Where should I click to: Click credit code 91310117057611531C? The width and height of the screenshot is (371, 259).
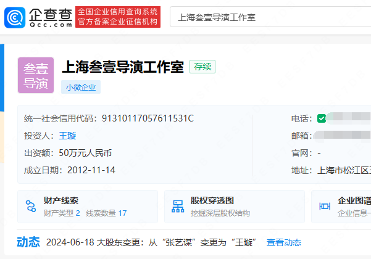point(148,118)
